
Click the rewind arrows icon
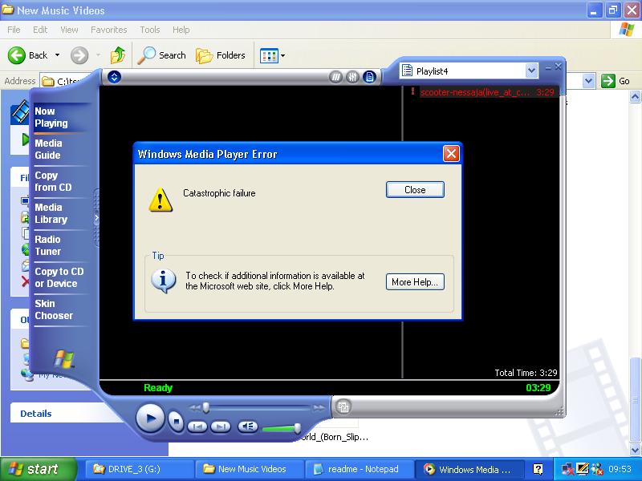point(195,407)
